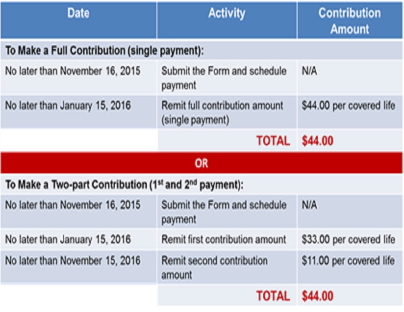Viewport: 404px width, 312px height.
Task: Click the 'No later than November 15, 2016' date
Action: tap(72, 261)
